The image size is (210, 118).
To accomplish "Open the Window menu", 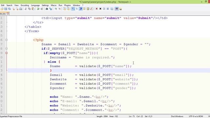I will 76,5.
